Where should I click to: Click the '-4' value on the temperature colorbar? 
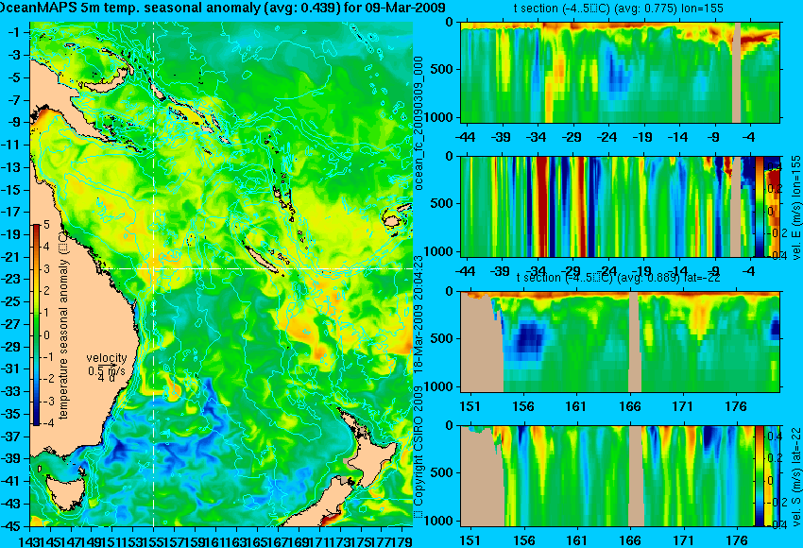pos(46,423)
